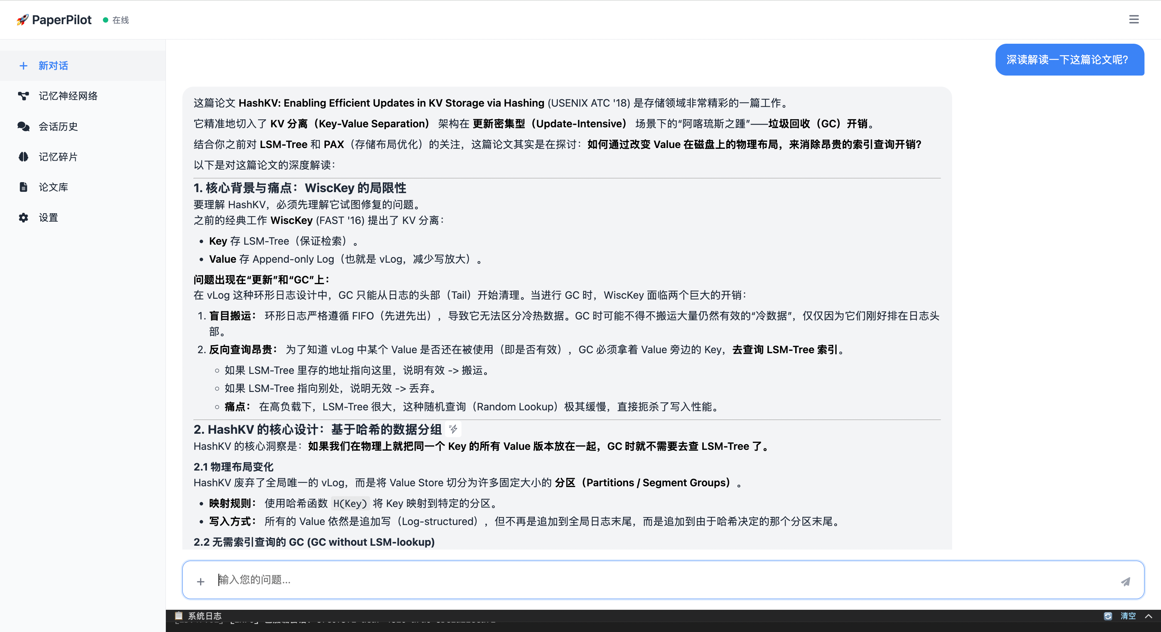Image resolution: width=1161 pixels, height=632 pixels.
Task: Focus the 输入您的问题 input field
Action: [663, 580]
